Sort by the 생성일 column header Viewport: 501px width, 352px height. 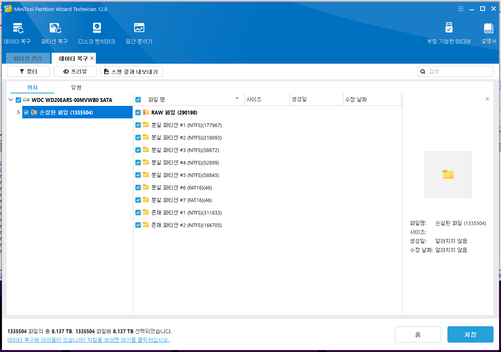[316, 100]
